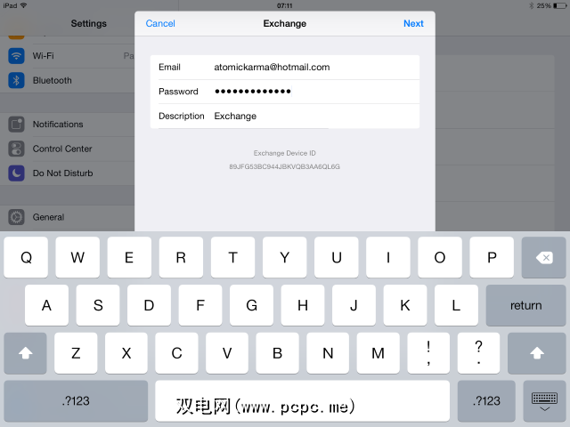Tap the V key
Viewport: 570px width, 427px height.
[x=227, y=353]
